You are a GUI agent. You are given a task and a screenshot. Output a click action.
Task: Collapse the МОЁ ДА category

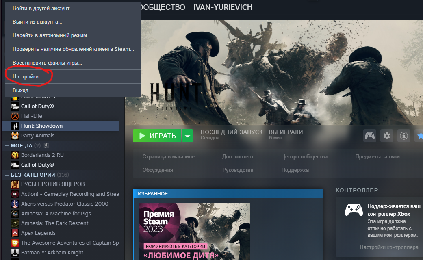coord(7,146)
